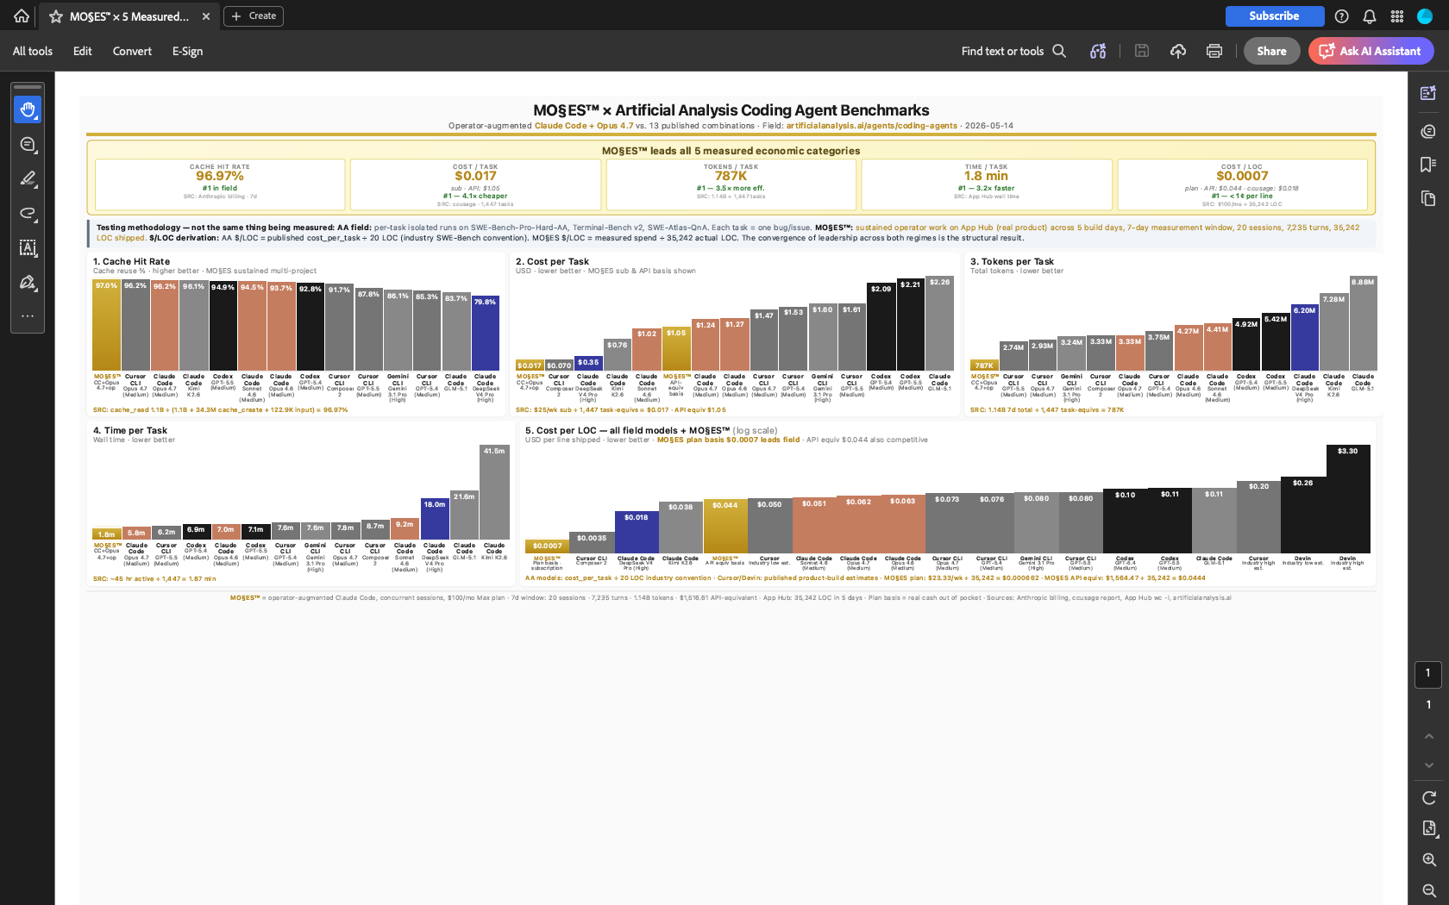Screen dimensions: 1449x905
Task: Click the $2.26 bar in Cost per Task chart
Action: (x=940, y=323)
